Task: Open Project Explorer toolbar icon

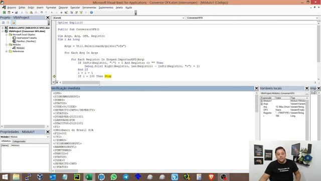Action: (72, 13)
